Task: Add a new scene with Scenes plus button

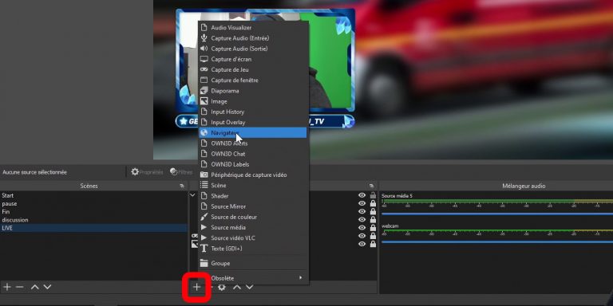Action: pyautogui.click(x=6, y=287)
